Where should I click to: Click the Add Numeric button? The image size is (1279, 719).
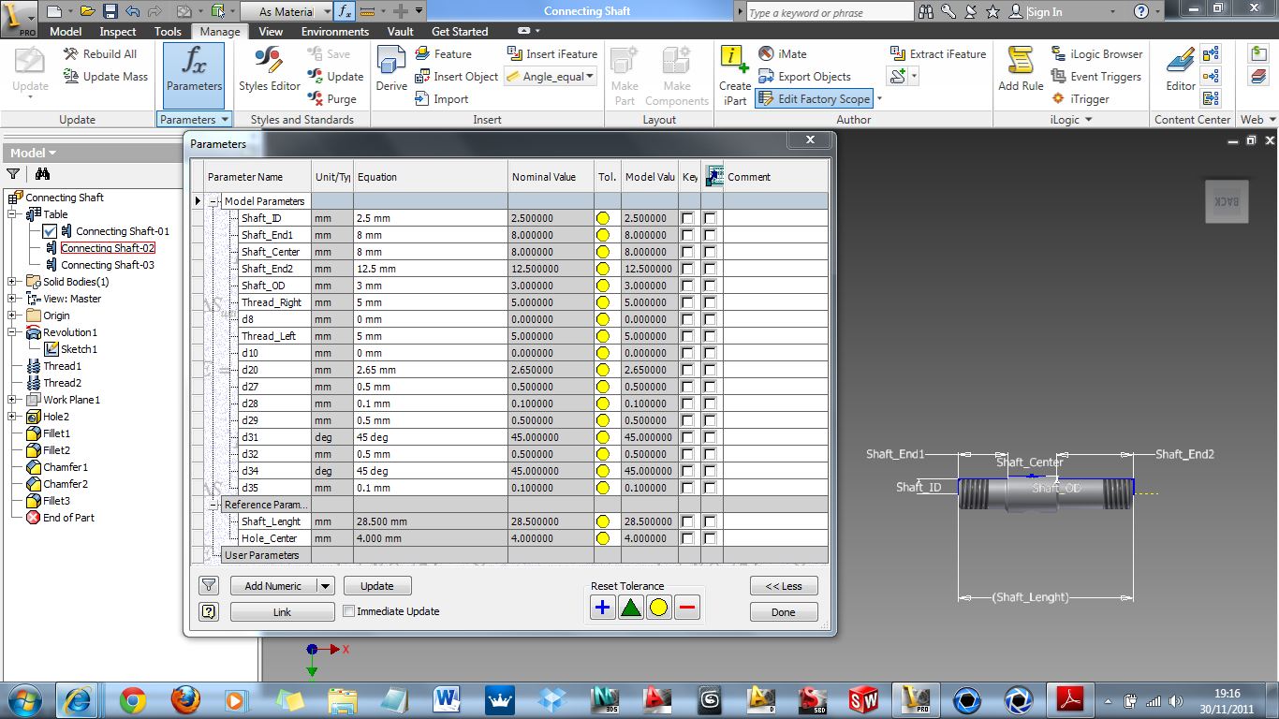[x=273, y=586]
